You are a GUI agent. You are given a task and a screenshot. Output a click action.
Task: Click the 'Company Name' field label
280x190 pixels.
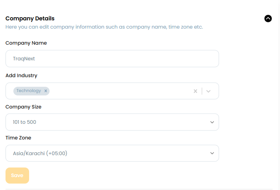26,43
